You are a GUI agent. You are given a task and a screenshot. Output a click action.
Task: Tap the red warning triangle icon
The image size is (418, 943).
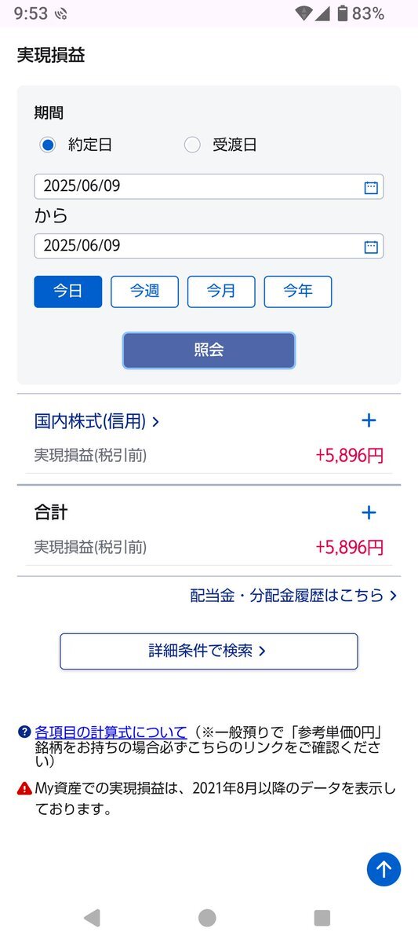tap(24, 788)
